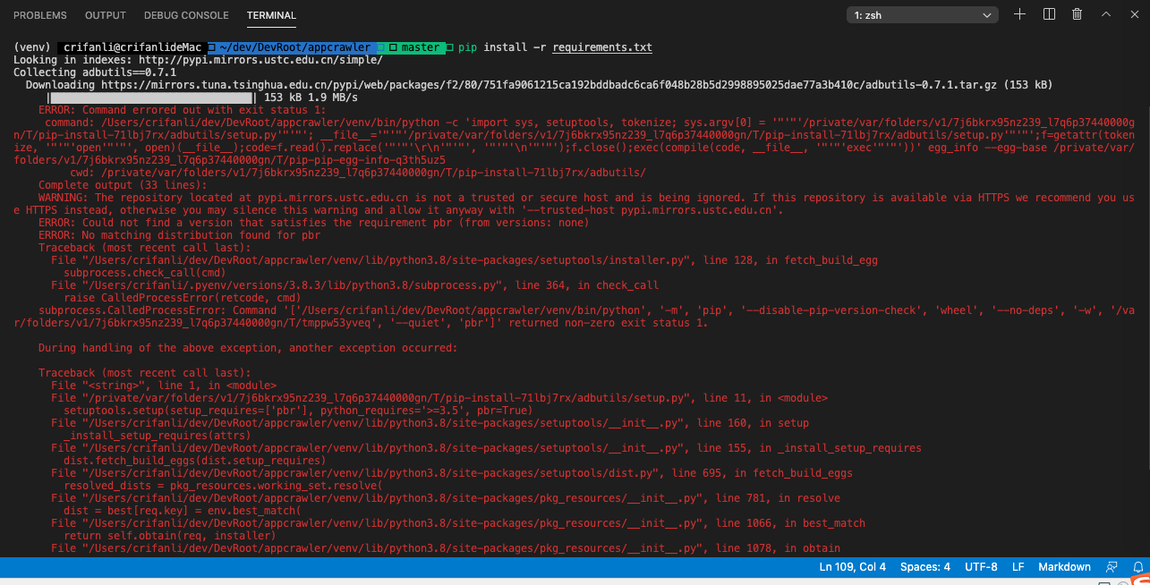Open the feedback icon in status bar
The height and width of the screenshot is (585, 1150).
pyautogui.click(x=1112, y=566)
